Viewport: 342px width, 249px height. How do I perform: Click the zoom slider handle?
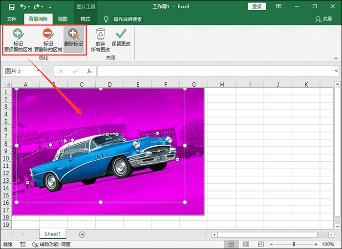[294, 244]
